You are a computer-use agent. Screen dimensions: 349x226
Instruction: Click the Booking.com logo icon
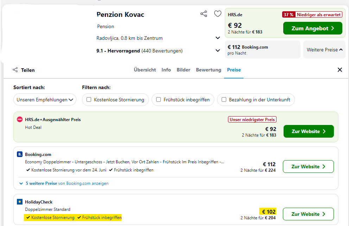click(20, 154)
